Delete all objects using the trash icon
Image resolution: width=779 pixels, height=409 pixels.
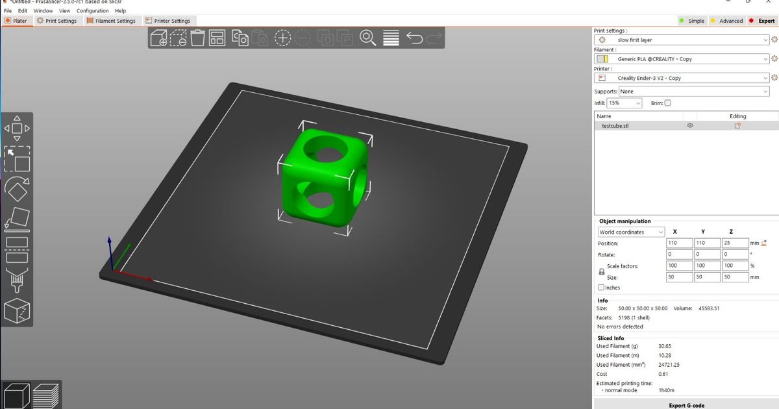click(x=197, y=39)
